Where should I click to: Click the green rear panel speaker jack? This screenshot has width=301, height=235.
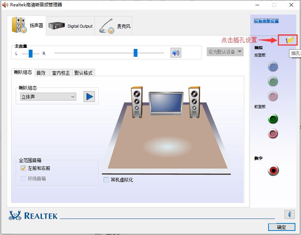pos(273,81)
